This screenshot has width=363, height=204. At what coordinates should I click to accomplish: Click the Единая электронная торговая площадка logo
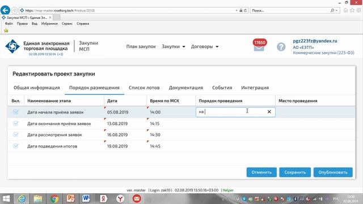[x=12, y=46]
